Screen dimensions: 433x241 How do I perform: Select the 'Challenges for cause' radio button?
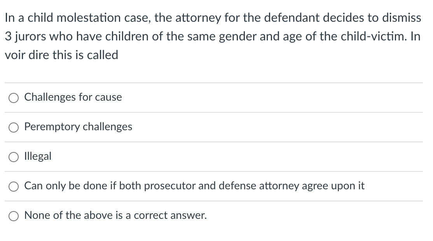click(x=14, y=98)
